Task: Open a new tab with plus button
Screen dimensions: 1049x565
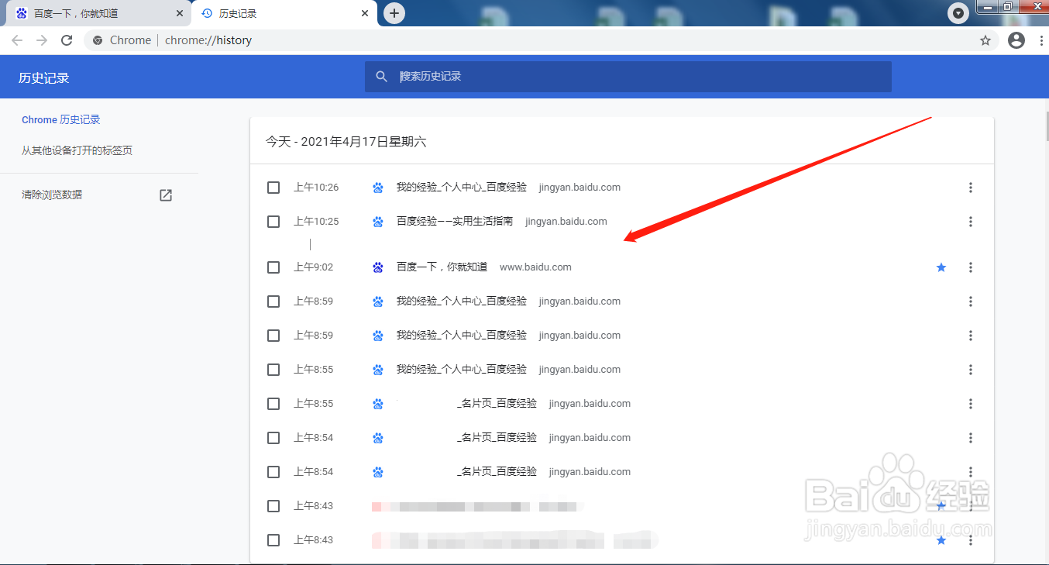Action: tap(394, 13)
